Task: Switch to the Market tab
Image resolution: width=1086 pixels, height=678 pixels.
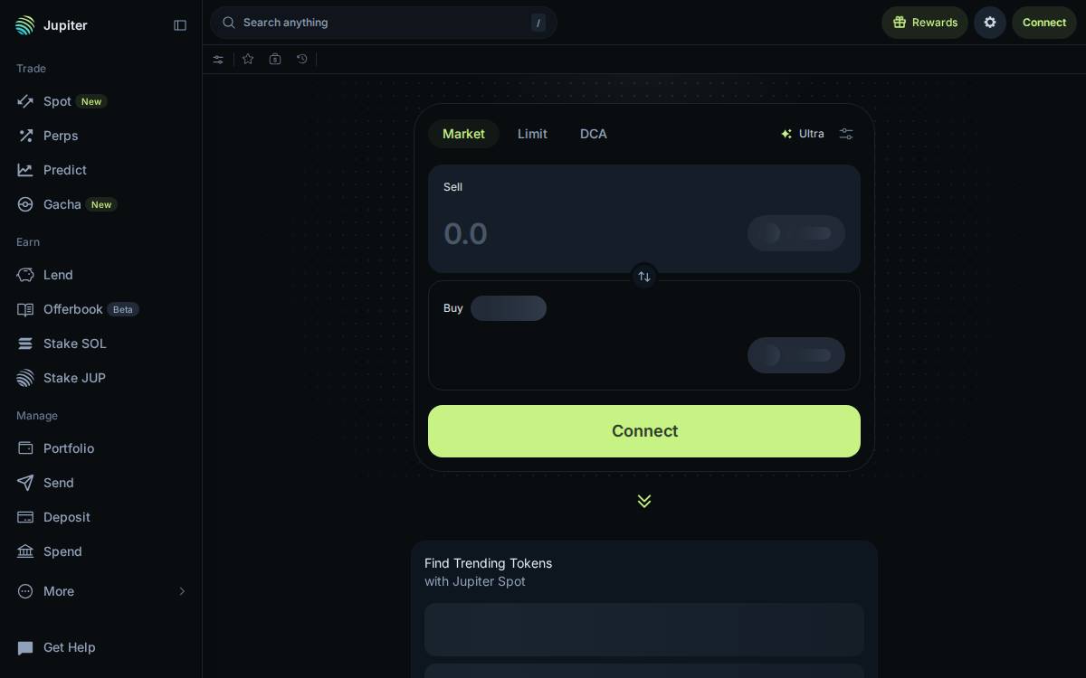Action: (x=463, y=134)
